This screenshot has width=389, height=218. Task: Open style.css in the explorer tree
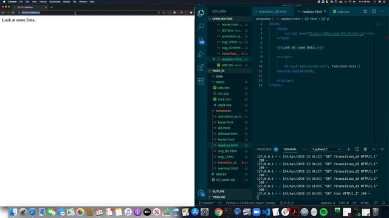[224, 105]
